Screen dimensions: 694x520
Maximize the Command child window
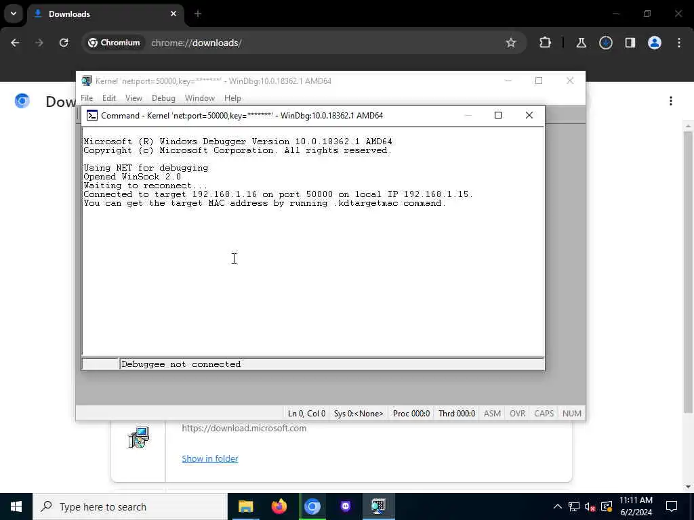(498, 115)
